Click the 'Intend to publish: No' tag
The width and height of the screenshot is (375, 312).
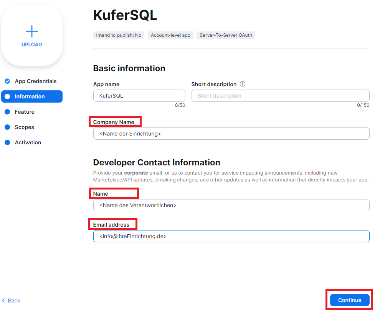tap(119, 35)
